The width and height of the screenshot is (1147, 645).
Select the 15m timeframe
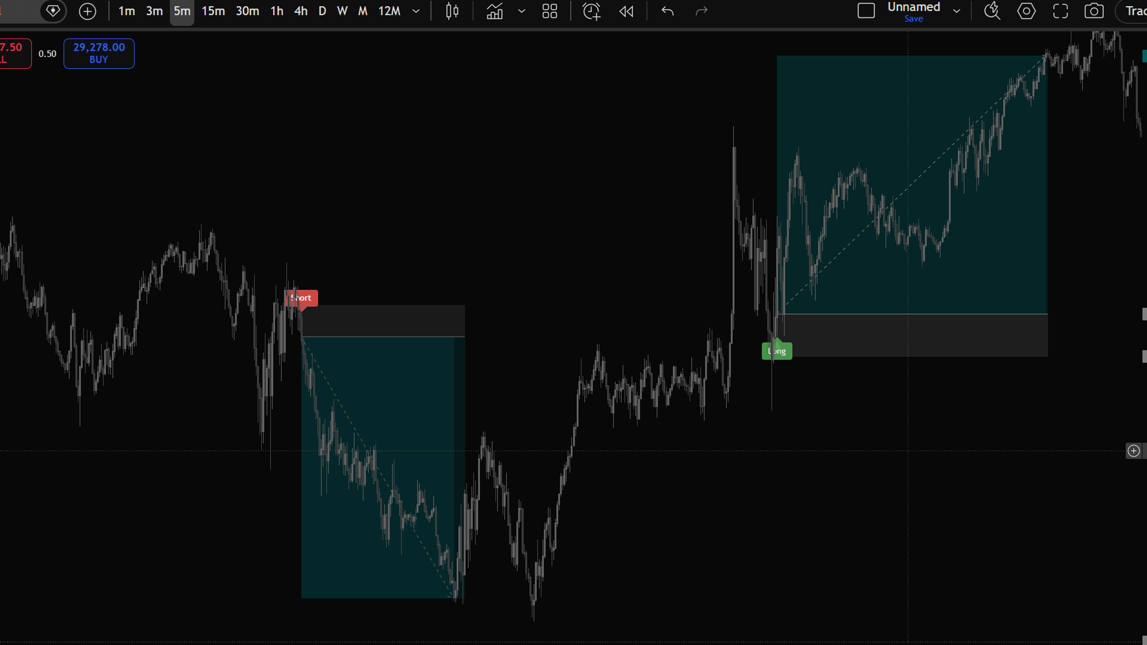click(213, 11)
